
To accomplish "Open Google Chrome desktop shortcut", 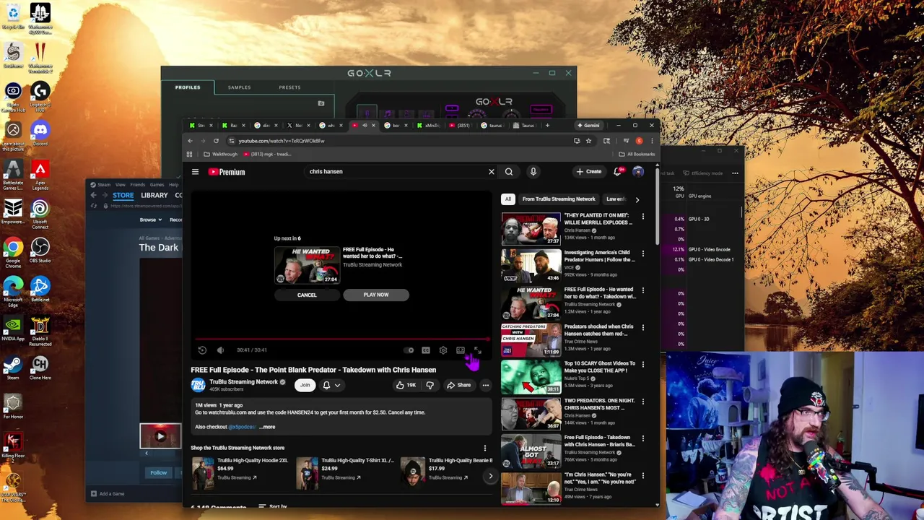I will (x=13, y=251).
